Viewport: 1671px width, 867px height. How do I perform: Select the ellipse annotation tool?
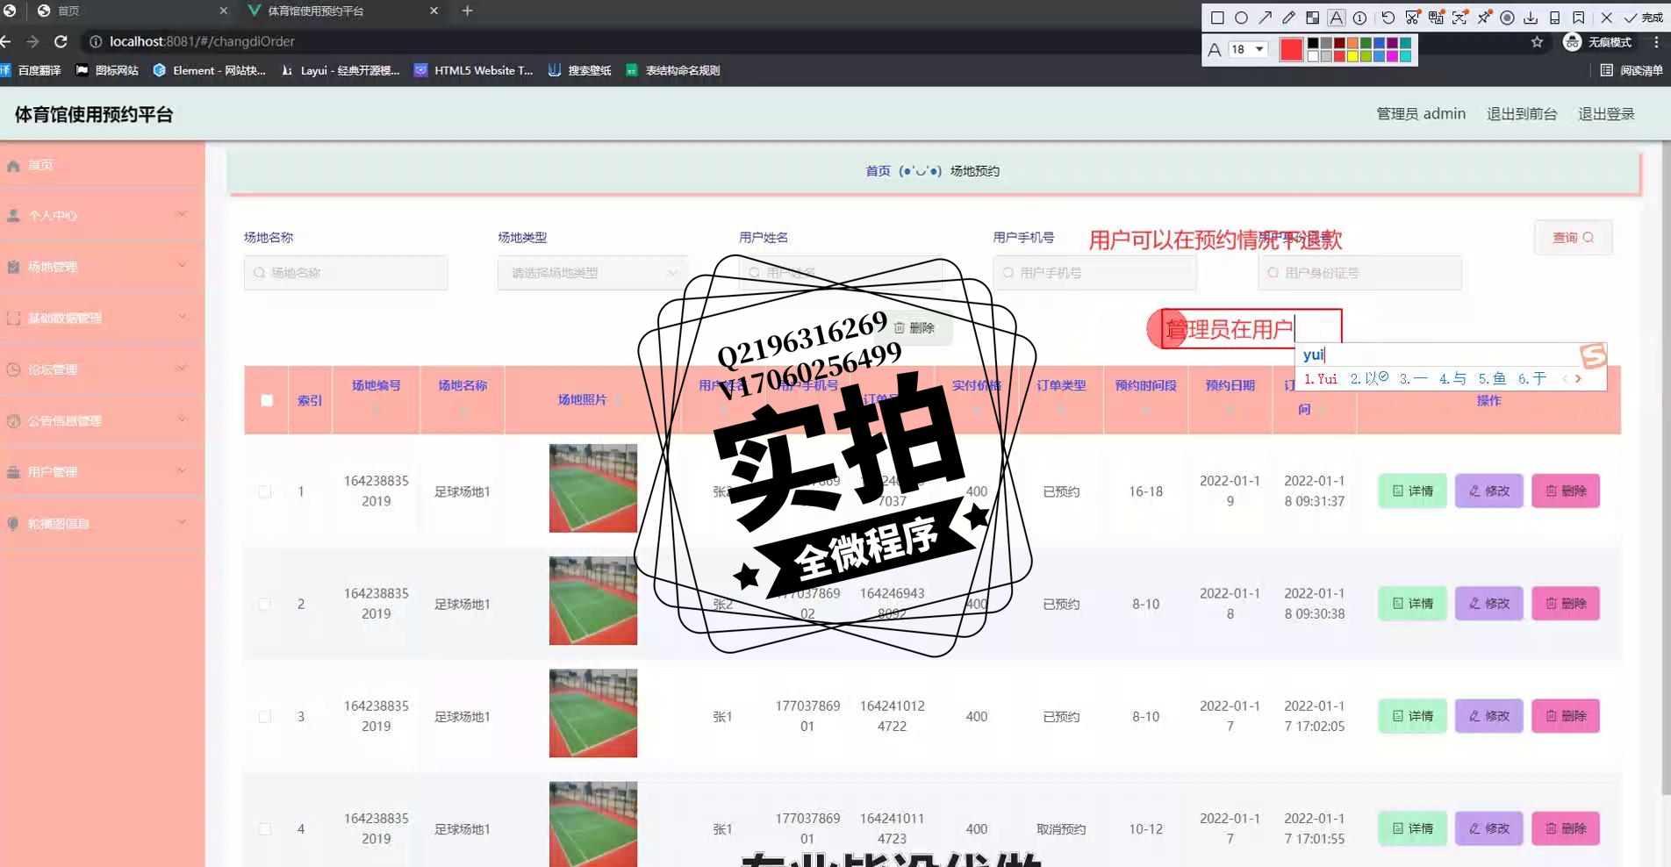[1241, 18]
